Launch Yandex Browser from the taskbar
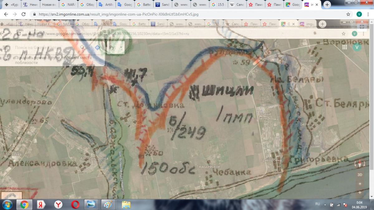 tap(58, 204)
